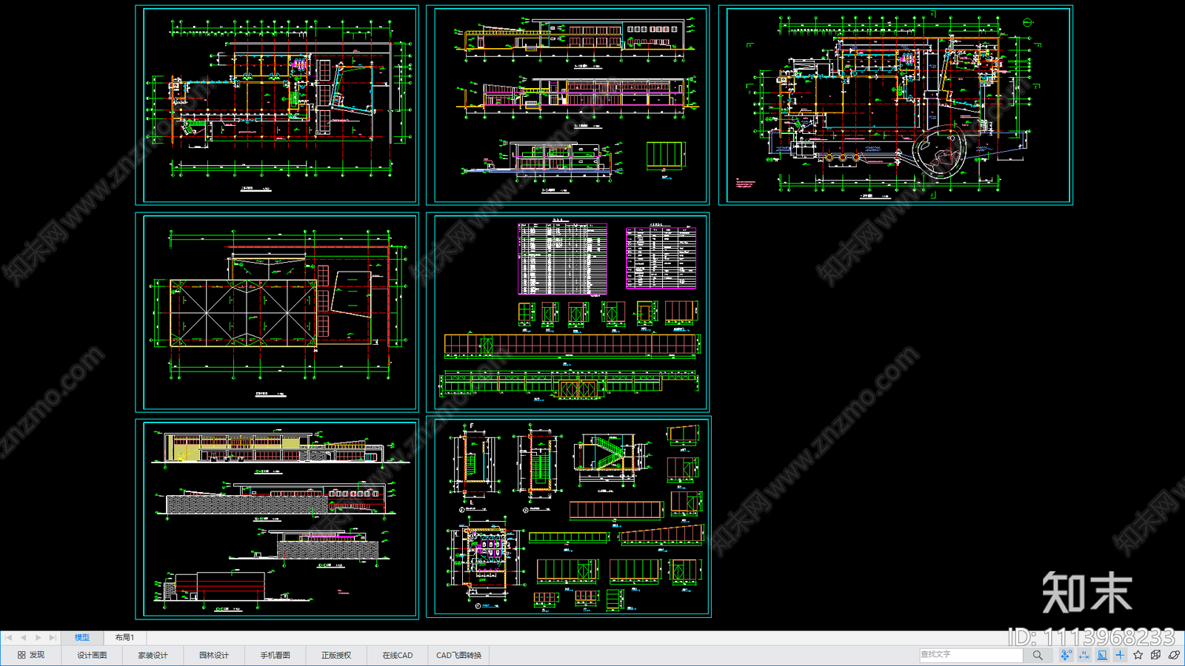The height and width of the screenshot is (666, 1185).
Task: Go to next layout tab arrow
Action: (x=38, y=637)
